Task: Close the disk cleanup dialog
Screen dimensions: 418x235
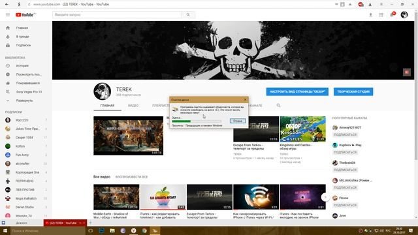Action: [x=245, y=100]
